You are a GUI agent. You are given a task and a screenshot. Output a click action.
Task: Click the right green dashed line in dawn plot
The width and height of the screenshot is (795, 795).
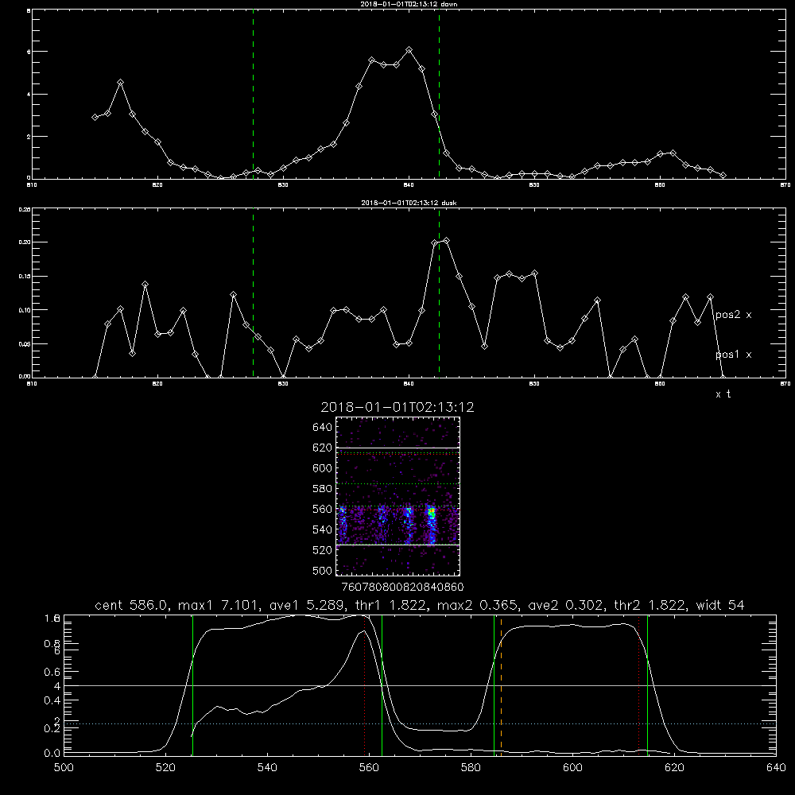click(439, 96)
